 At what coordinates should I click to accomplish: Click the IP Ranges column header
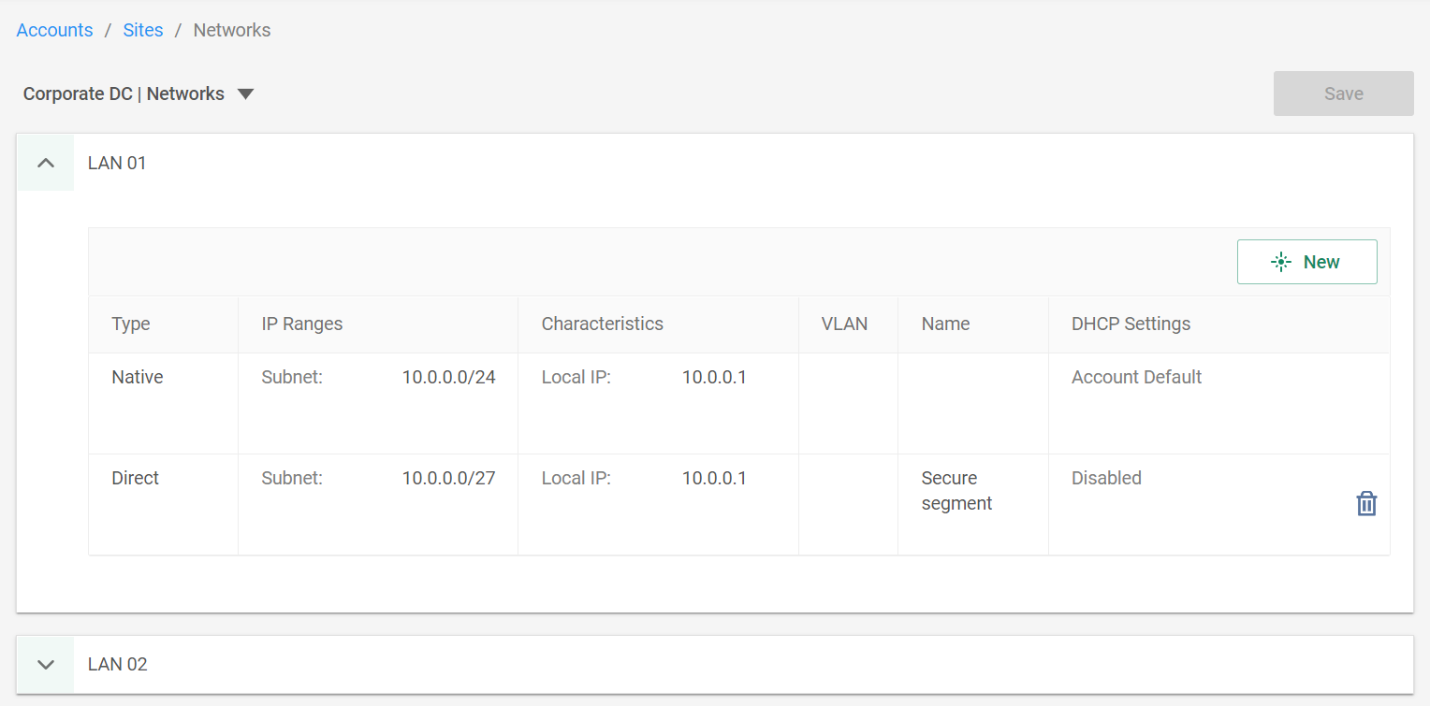302,324
